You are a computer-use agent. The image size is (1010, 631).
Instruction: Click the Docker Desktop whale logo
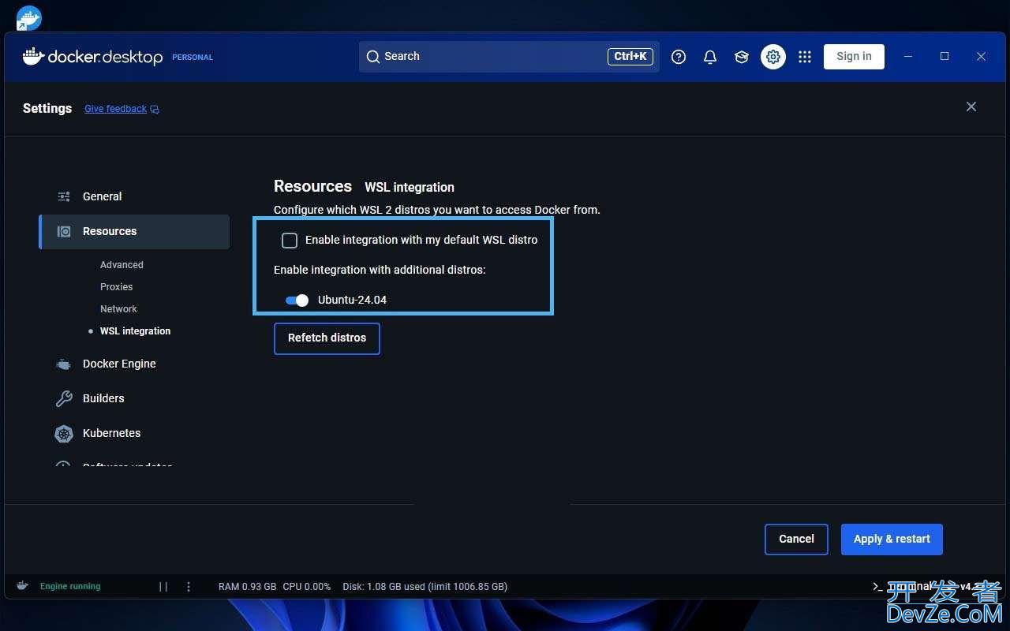[33, 57]
